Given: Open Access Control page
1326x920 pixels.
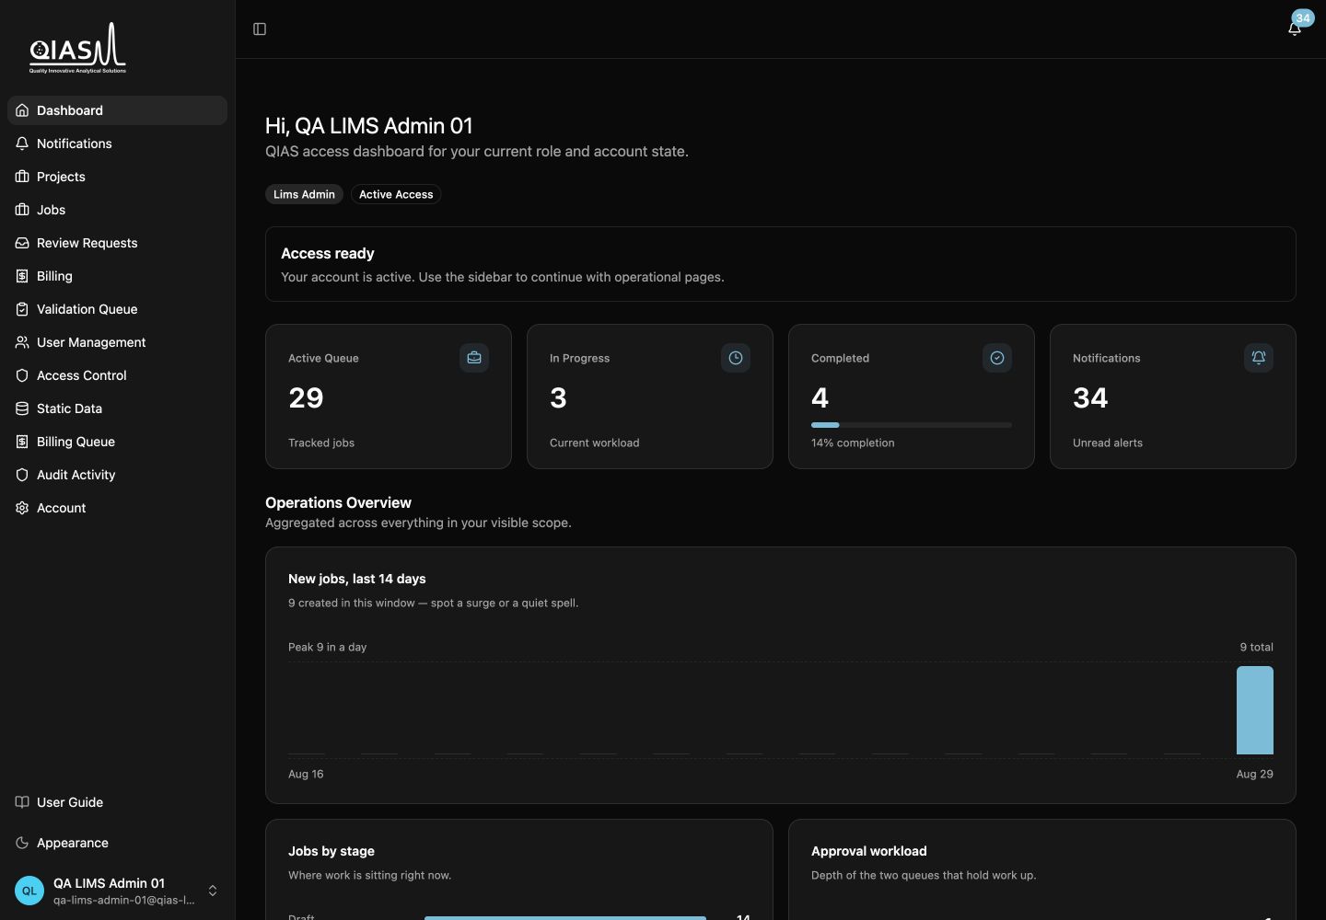Looking at the screenshot, I should click(x=117, y=375).
